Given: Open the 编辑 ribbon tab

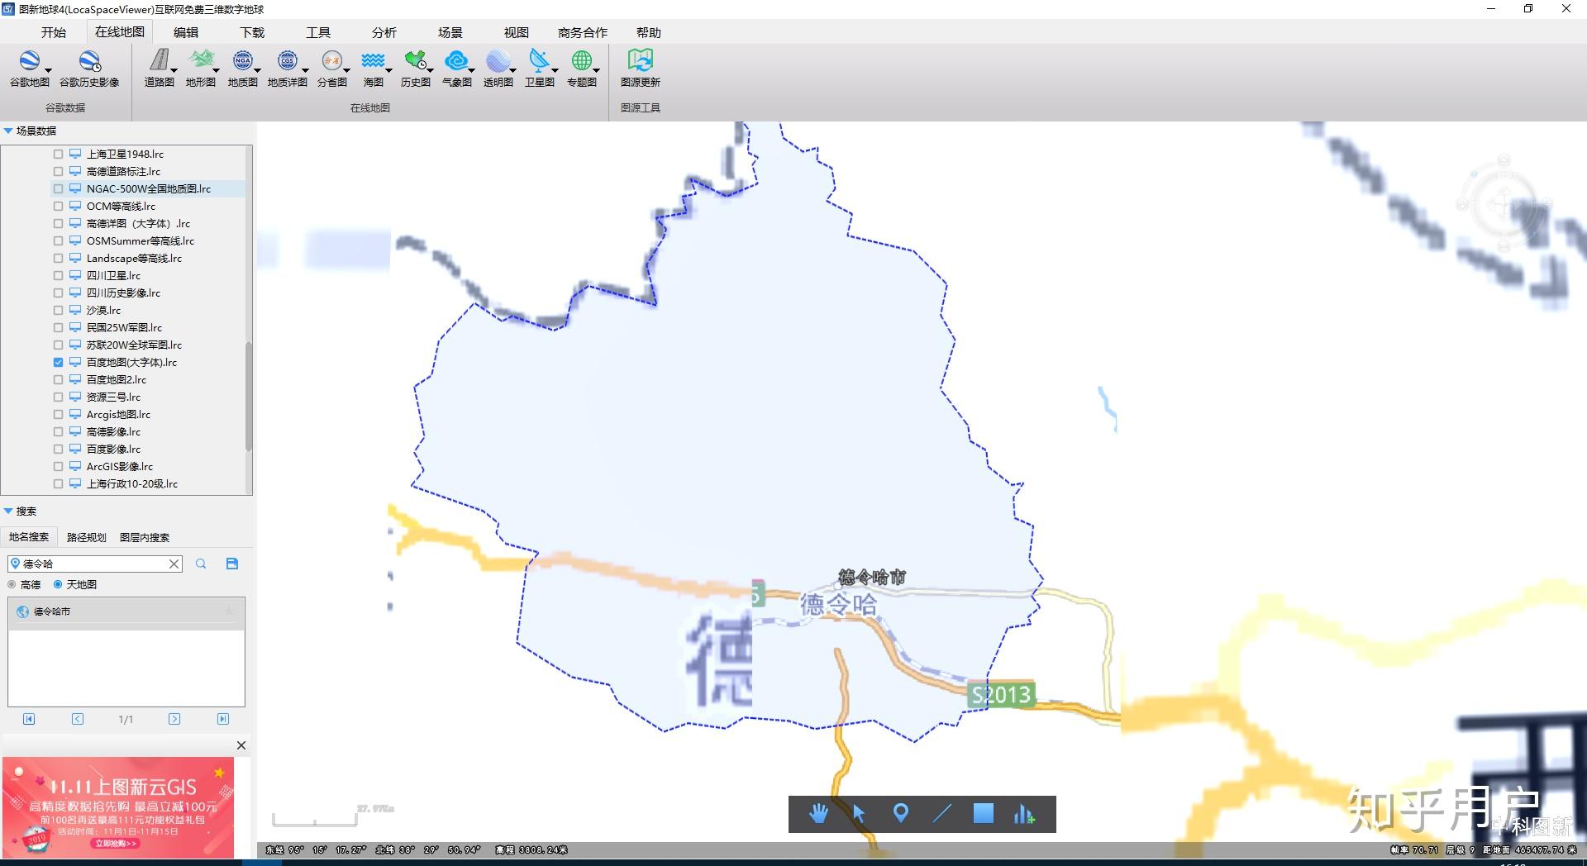Looking at the screenshot, I should (x=186, y=32).
